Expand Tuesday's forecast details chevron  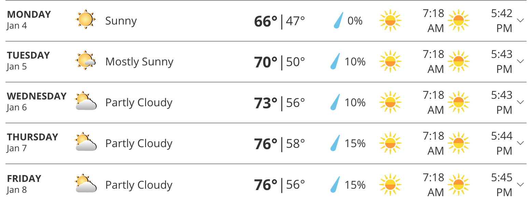520,62
